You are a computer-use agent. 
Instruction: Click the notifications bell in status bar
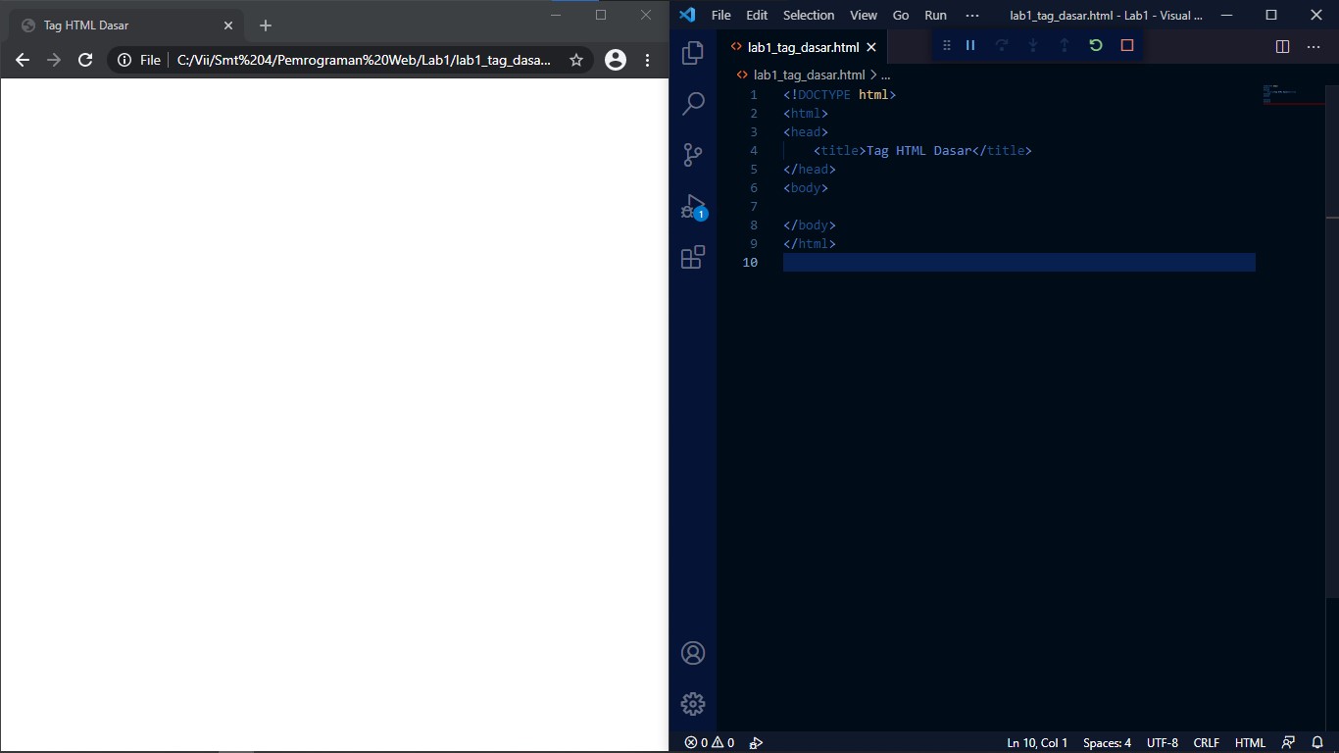point(1317,742)
